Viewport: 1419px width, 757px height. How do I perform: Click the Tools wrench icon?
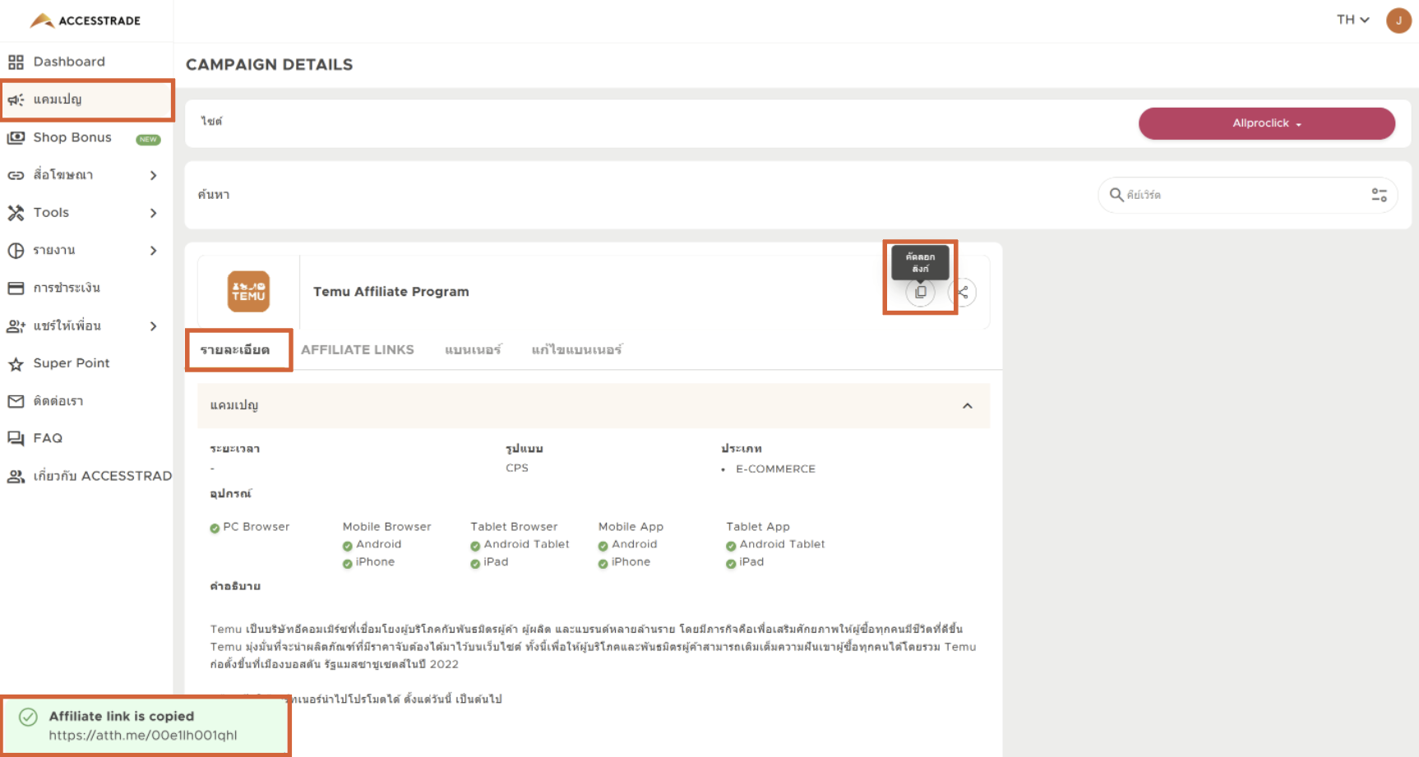click(16, 213)
